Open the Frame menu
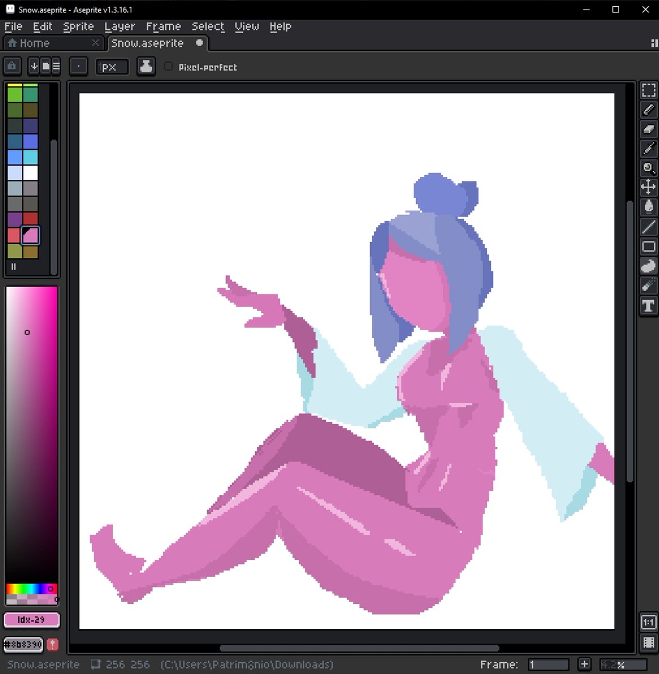 point(163,26)
